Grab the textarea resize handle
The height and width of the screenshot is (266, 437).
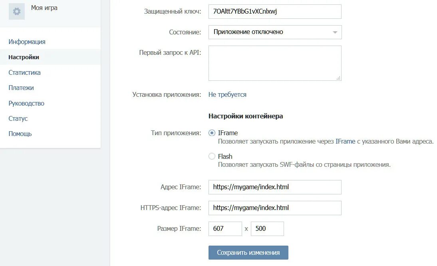pos(338,78)
